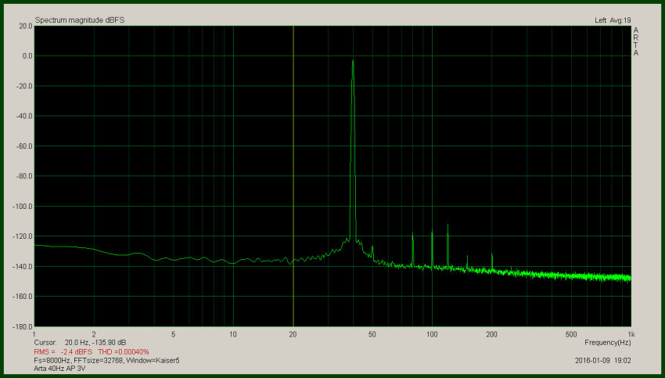Click the vertical 'ARTA' label
Viewport: 665px width, 378px height.
click(635, 41)
